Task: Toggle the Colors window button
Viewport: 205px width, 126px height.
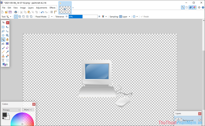Action: [x=194, y=7]
